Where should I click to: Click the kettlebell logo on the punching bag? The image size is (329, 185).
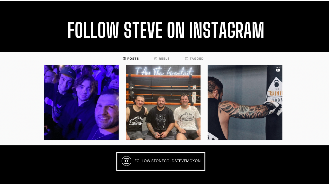point(277,84)
